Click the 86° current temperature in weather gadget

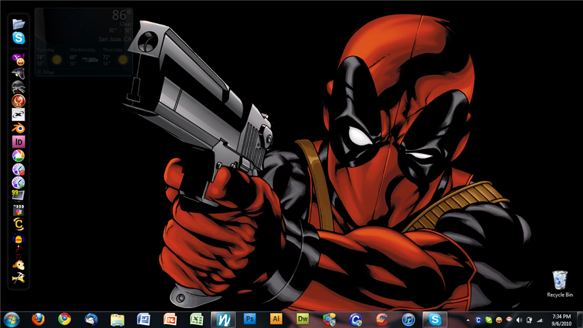(121, 15)
